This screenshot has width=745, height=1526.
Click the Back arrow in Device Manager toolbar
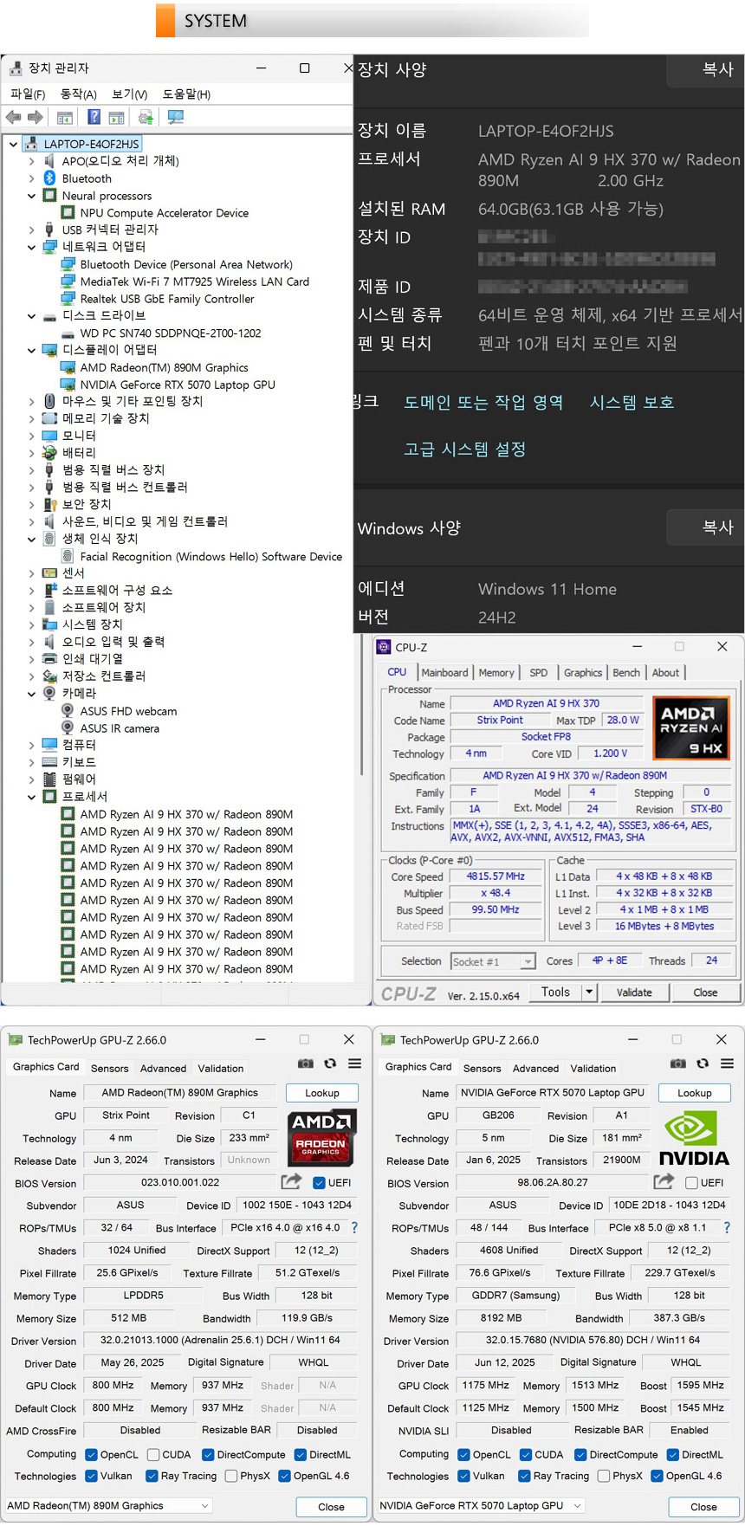pyautogui.click(x=13, y=117)
